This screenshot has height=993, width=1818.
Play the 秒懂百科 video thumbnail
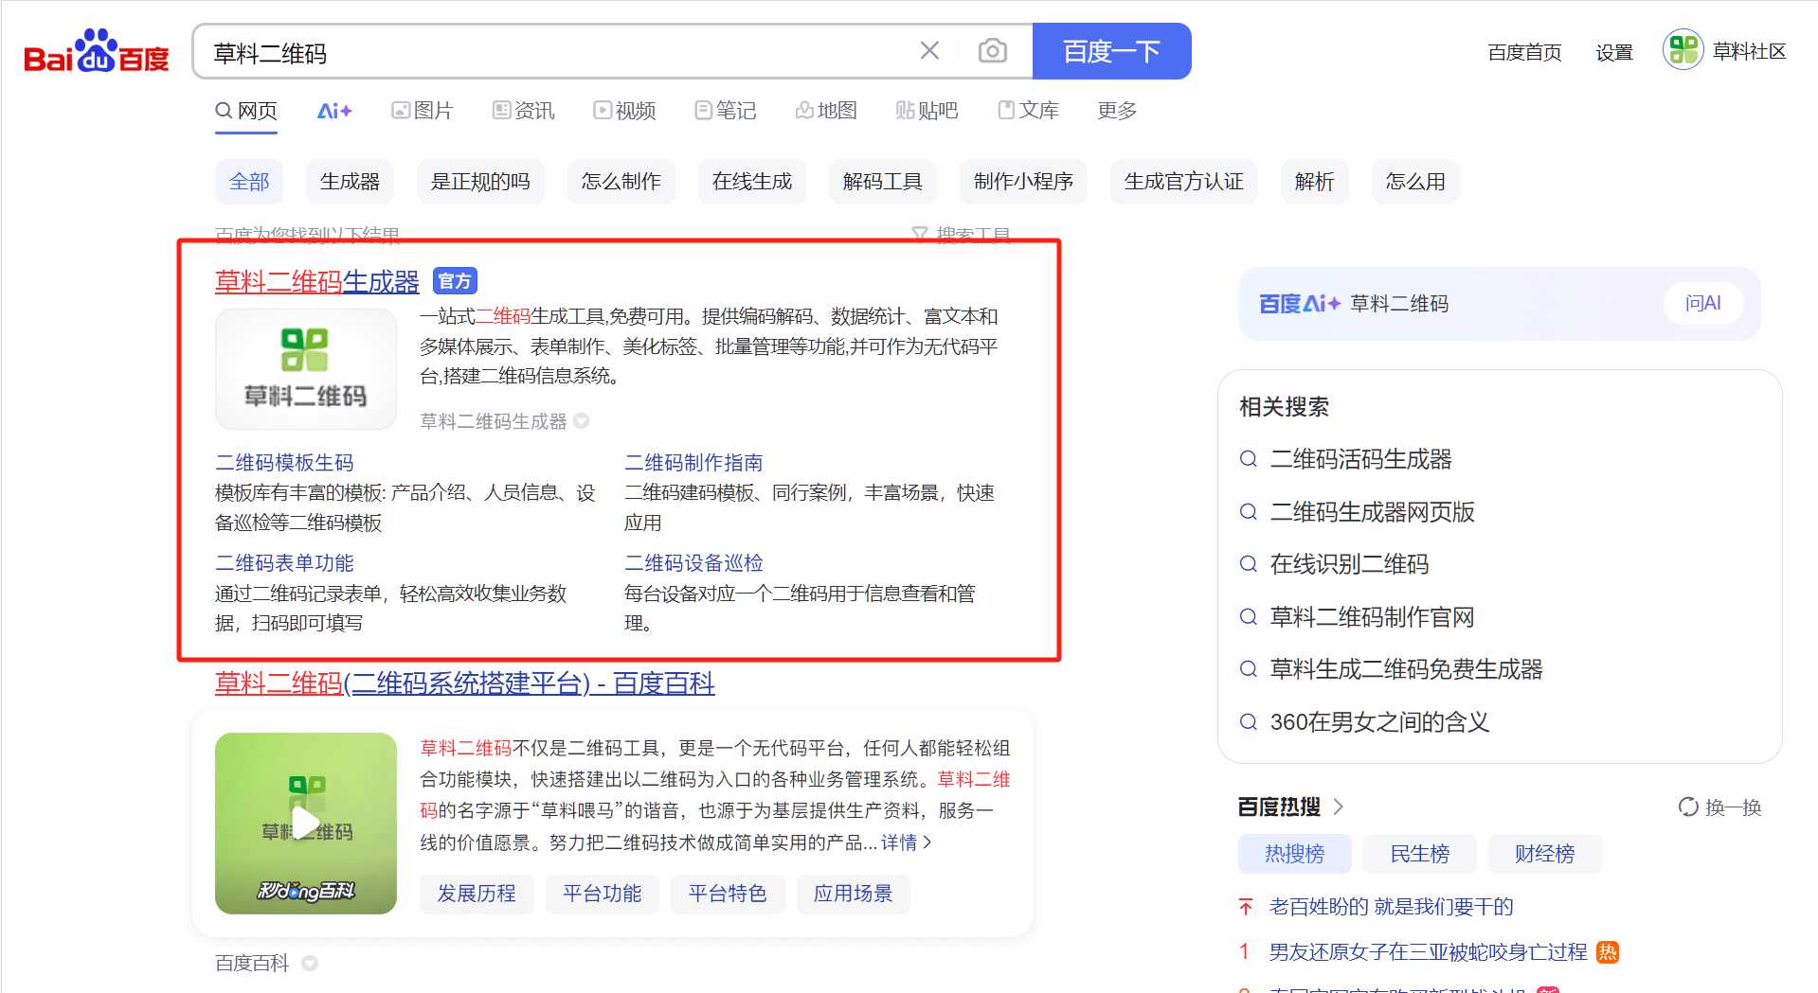coord(305,823)
